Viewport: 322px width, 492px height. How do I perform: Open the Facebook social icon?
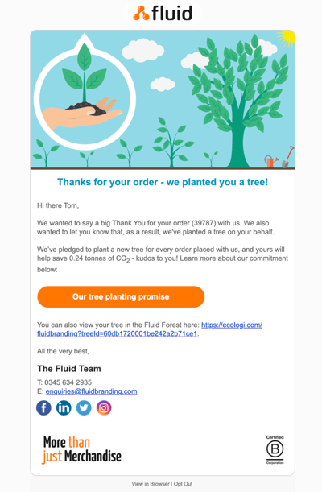(44, 408)
